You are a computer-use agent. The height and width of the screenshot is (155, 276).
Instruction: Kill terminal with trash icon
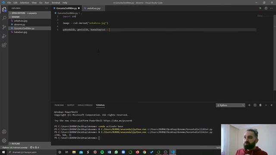(x=260, y=105)
